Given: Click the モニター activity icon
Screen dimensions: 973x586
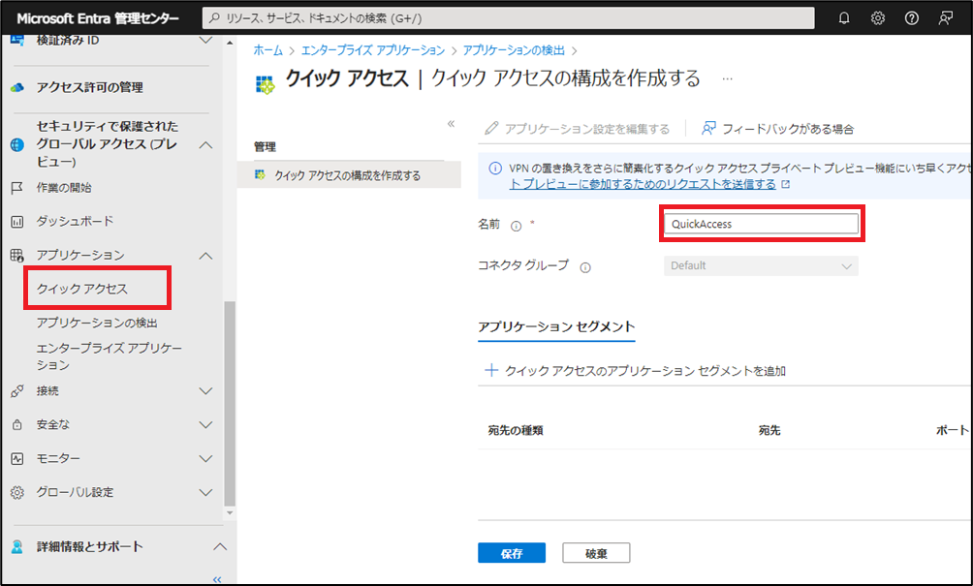Looking at the screenshot, I should tap(17, 458).
